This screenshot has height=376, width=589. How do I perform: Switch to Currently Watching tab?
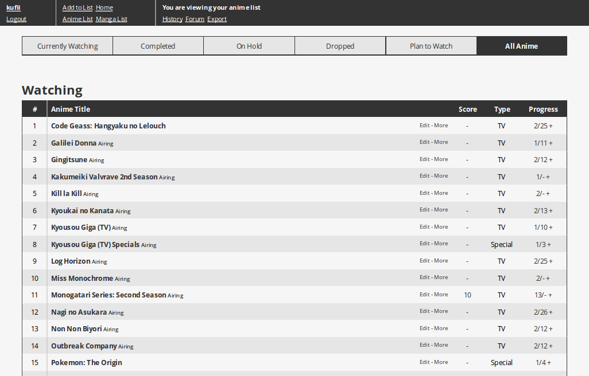click(68, 46)
